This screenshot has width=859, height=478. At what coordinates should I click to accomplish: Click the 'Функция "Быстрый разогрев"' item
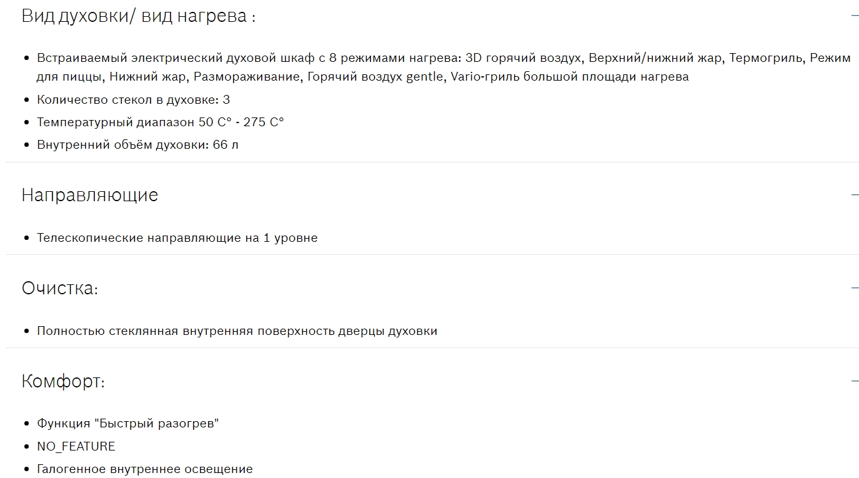128,424
